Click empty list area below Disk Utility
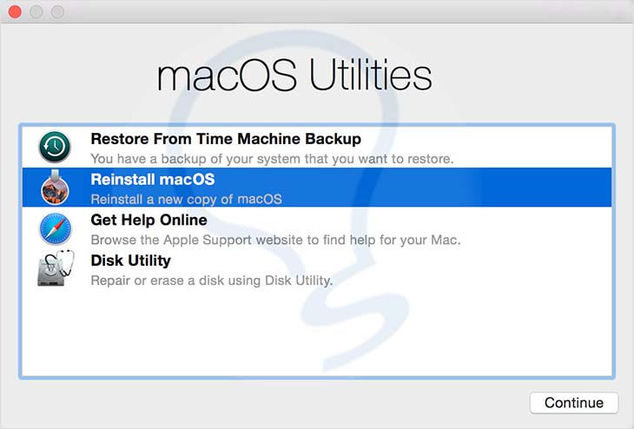The height and width of the screenshot is (429, 634). coord(316,334)
